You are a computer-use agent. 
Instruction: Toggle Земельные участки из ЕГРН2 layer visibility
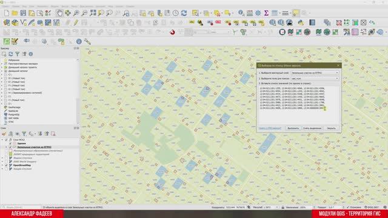coord(10,147)
